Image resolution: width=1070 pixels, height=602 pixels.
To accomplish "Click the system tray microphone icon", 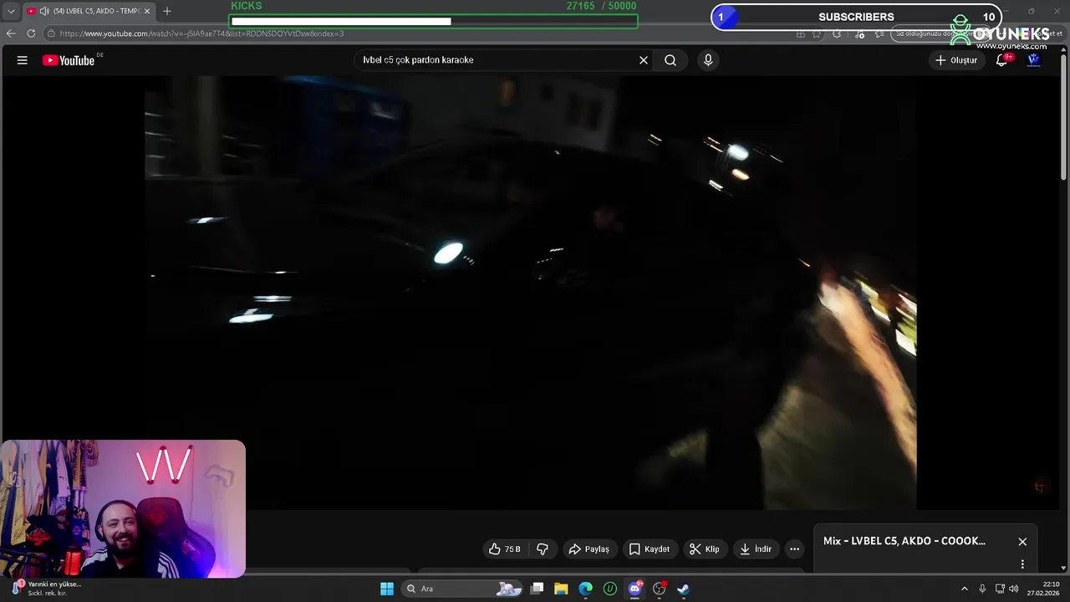I will [x=982, y=589].
